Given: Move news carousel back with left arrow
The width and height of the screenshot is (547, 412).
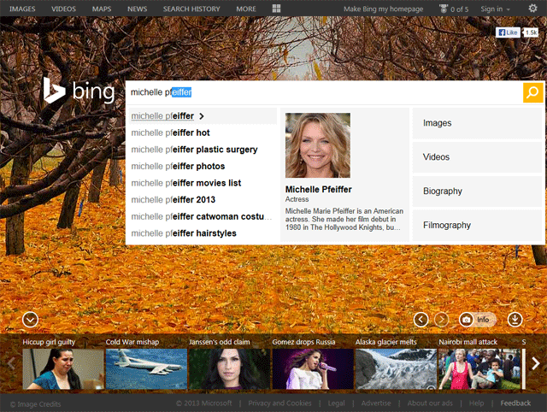Looking at the screenshot, I should point(11,363).
